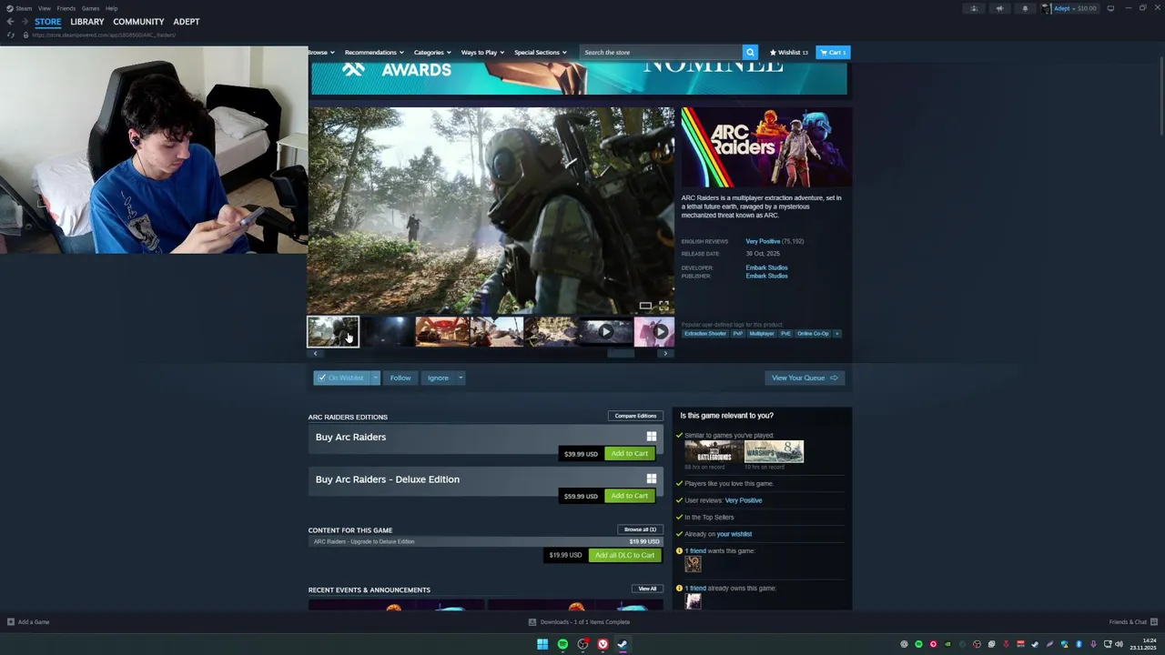Click Compare Editions

click(635, 416)
